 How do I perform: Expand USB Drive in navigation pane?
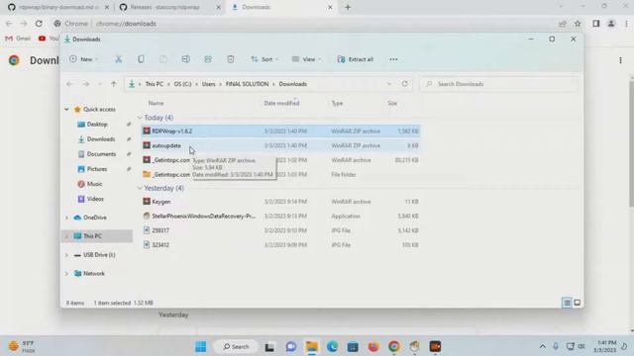click(x=66, y=255)
